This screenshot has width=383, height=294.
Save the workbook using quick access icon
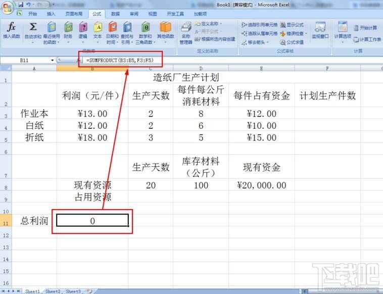pos(20,5)
